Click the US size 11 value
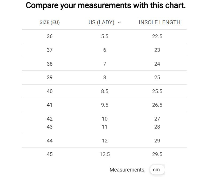This screenshot has height=183, width=212. point(105,127)
